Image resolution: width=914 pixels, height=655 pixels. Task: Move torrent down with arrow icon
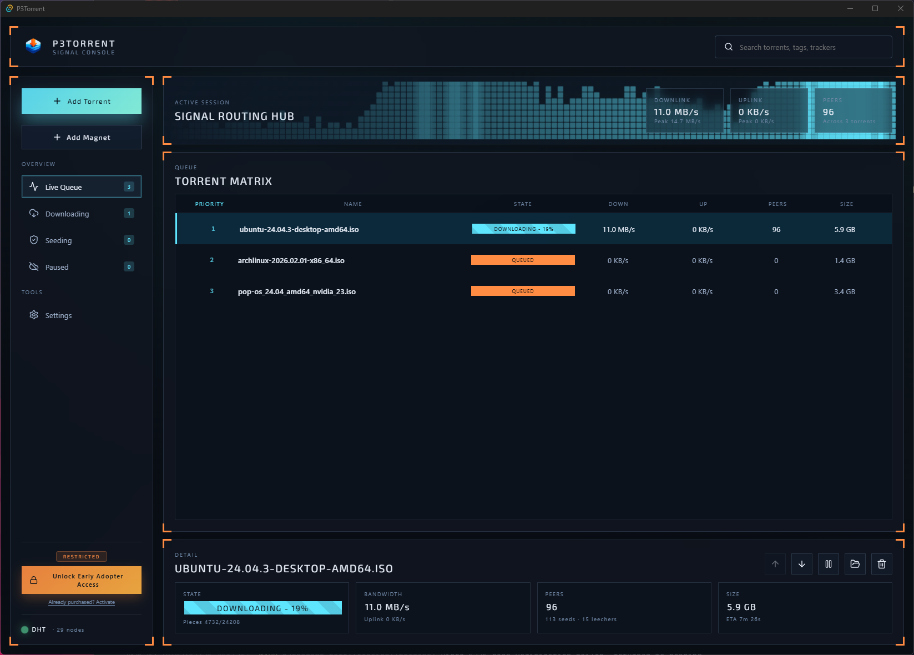[801, 564]
